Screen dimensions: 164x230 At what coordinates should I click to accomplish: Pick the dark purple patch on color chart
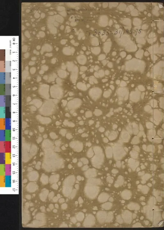[x=2, y=159]
